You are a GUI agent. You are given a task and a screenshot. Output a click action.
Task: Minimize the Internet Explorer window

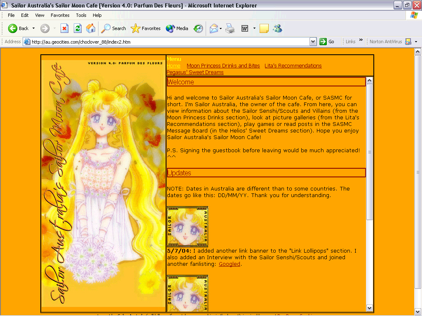398,5
